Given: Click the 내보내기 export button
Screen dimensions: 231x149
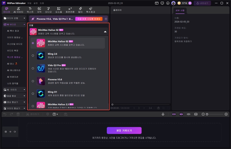Looking at the screenshot, I should pos(202,3).
